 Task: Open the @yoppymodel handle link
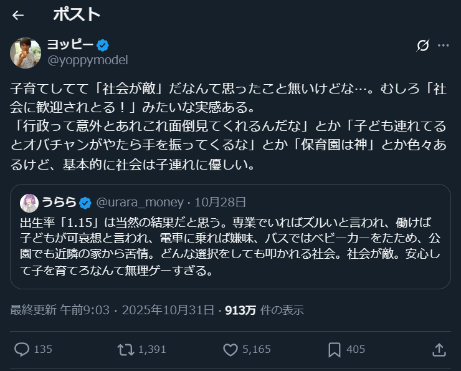pyautogui.click(x=87, y=60)
